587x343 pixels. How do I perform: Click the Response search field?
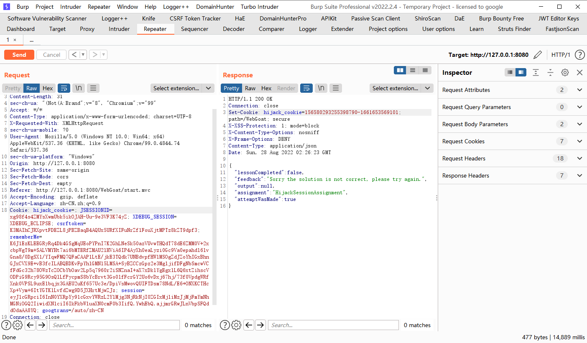[333, 325]
